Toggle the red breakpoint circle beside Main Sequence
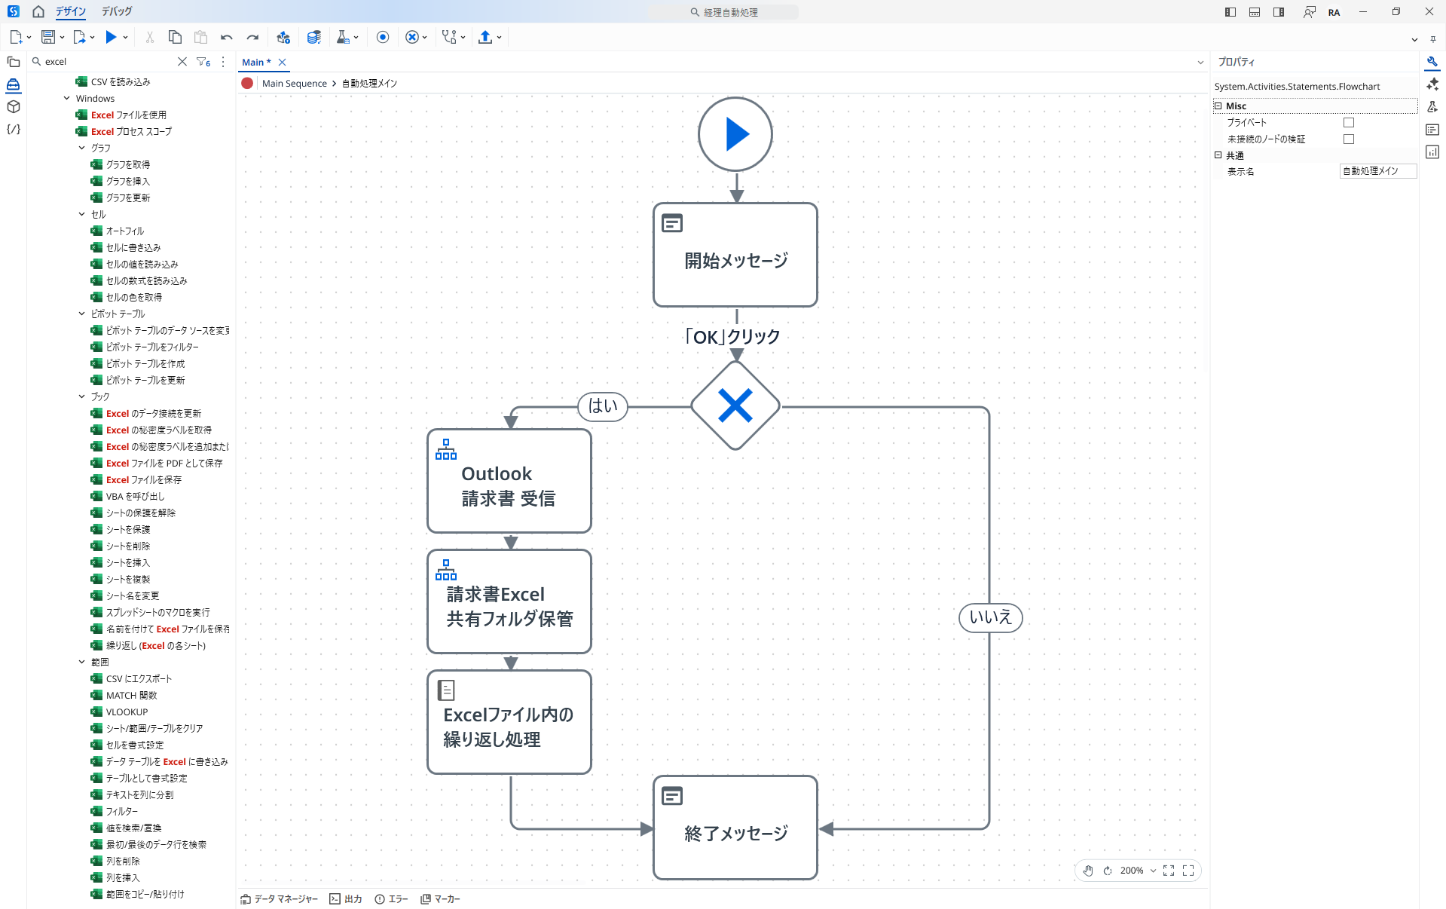This screenshot has width=1446, height=909. [247, 83]
